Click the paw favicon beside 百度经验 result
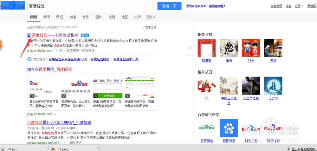 tap(29, 36)
